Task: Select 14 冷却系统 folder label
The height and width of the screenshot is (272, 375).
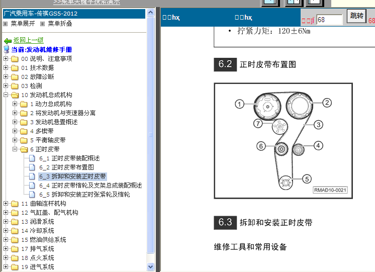Action: pyautogui.click(x=38, y=231)
